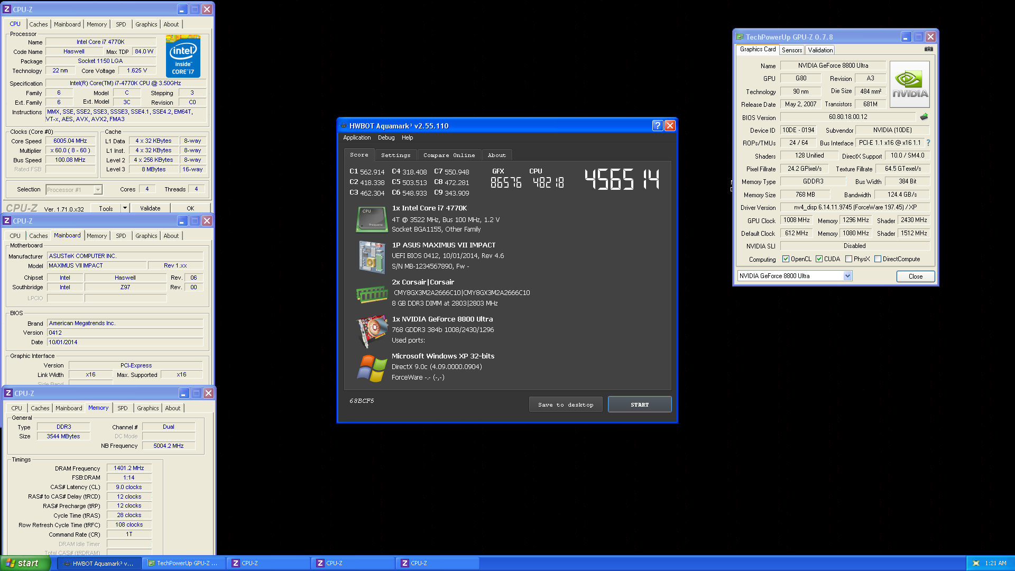1015x571 pixels.
Task: Click the Core Speed value 6005.04 MHz
Action: (x=70, y=141)
